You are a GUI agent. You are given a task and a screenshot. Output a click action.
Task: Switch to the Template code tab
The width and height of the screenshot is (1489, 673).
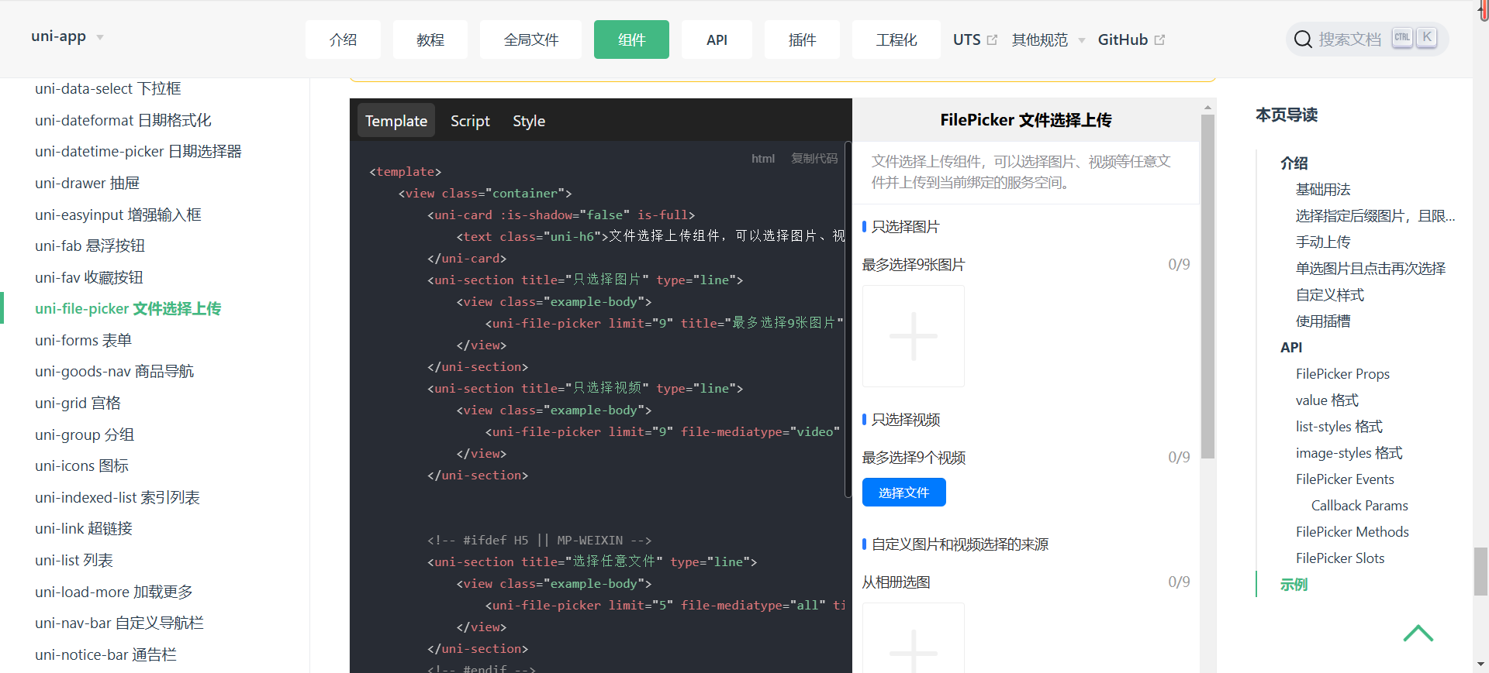point(396,121)
